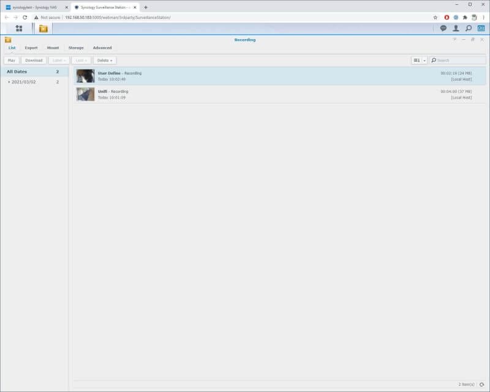
Task: Pin the Surveillance Station window
Action: [x=473, y=39]
